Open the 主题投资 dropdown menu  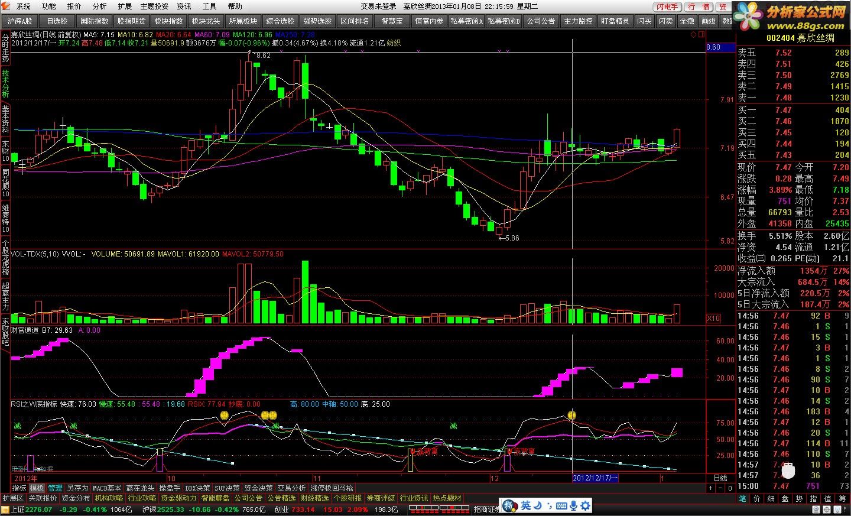(x=154, y=6)
